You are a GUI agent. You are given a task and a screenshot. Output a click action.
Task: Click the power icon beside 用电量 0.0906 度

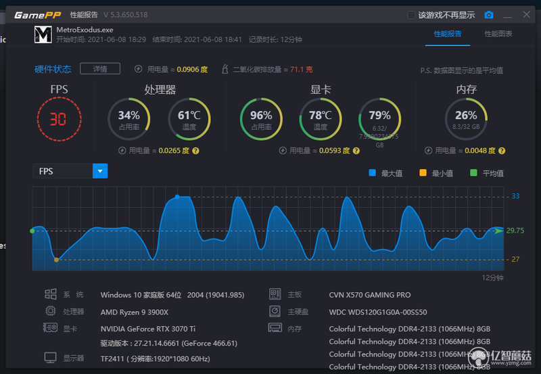(139, 69)
